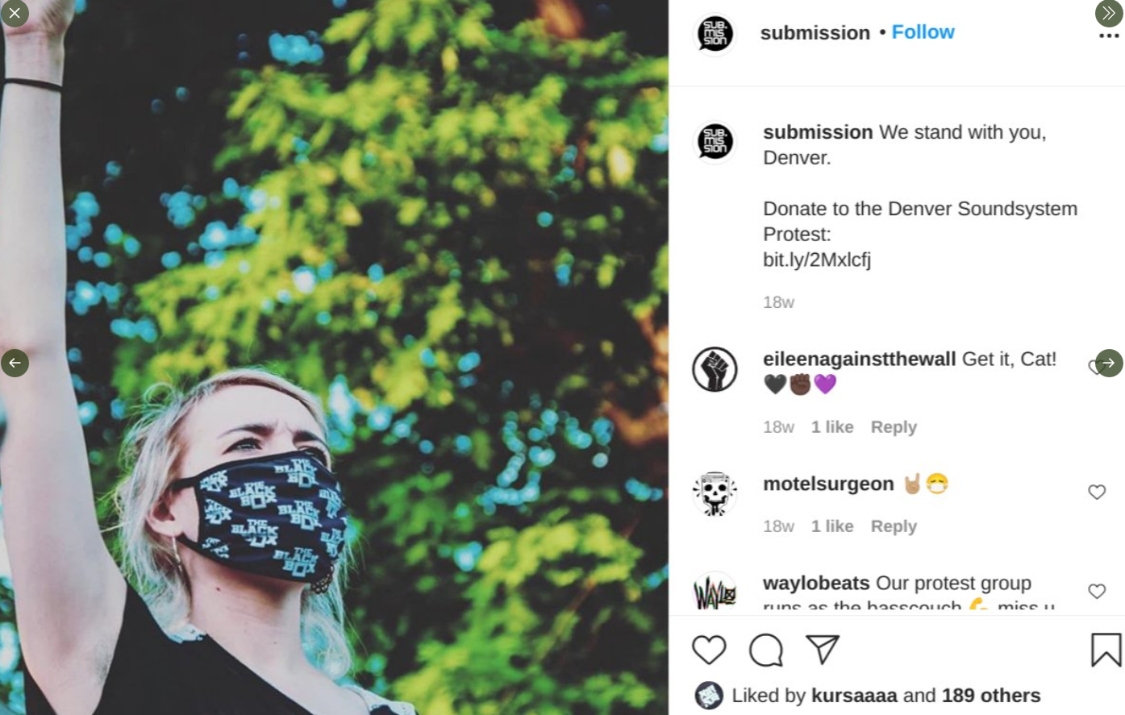Click the double chevron icon at top right
This screenshot has width=1125, height=715.
[1109, 13]
